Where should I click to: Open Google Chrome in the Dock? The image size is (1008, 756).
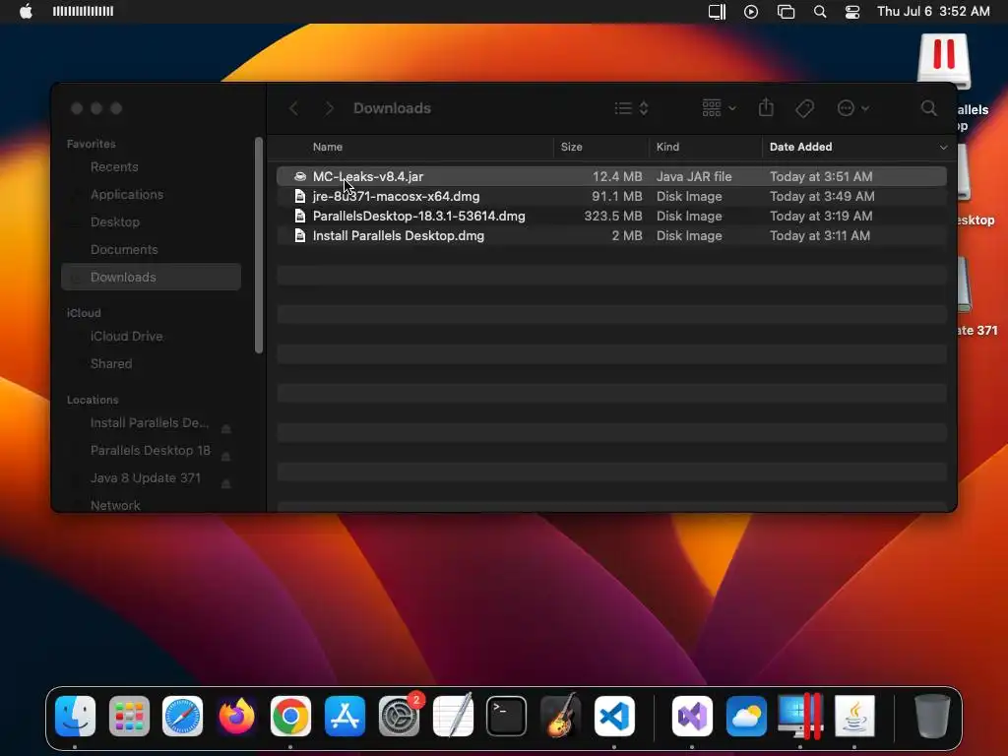[290, 716]
